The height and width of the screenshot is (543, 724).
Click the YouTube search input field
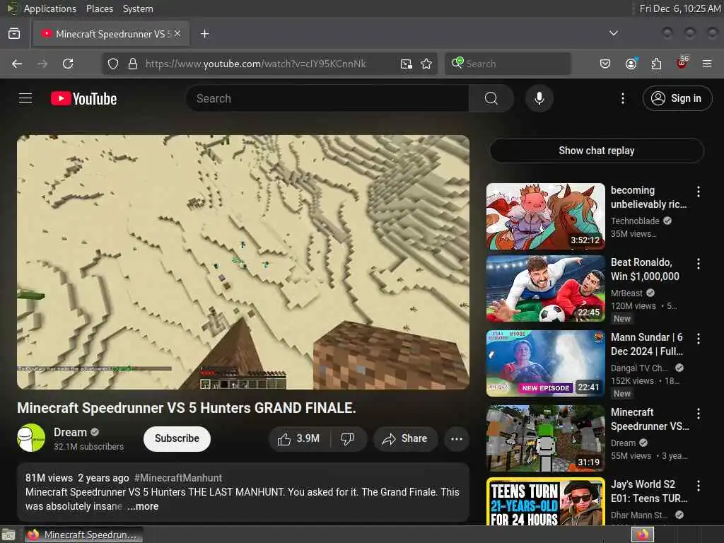coord(327,98)
